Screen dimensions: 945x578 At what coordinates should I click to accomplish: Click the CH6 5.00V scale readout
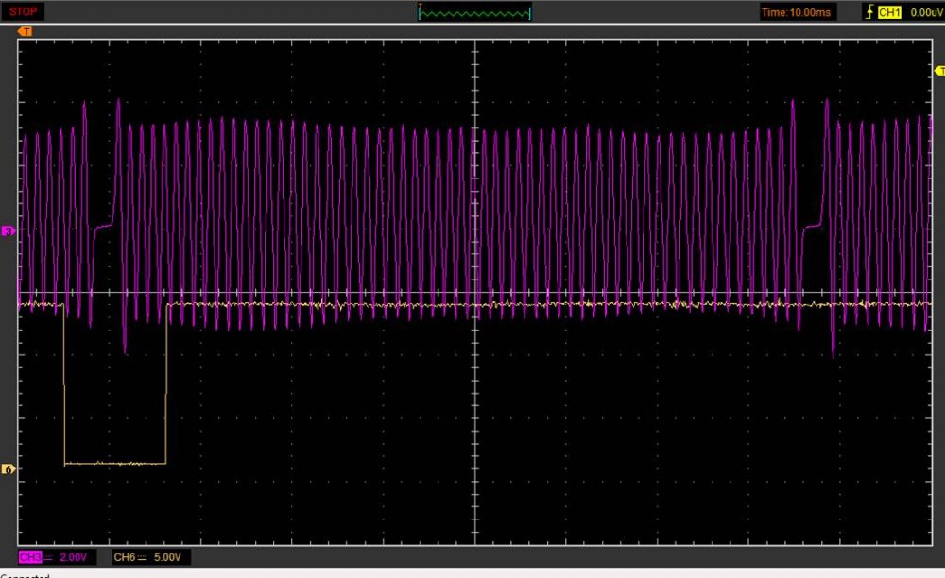coord(173,557)
